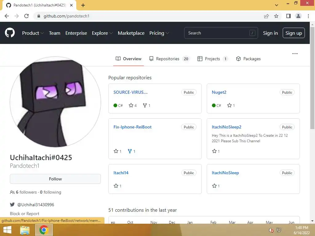View the 6 followers list

[23, 192]
